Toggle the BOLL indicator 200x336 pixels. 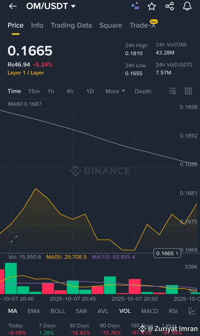[58, 311]
